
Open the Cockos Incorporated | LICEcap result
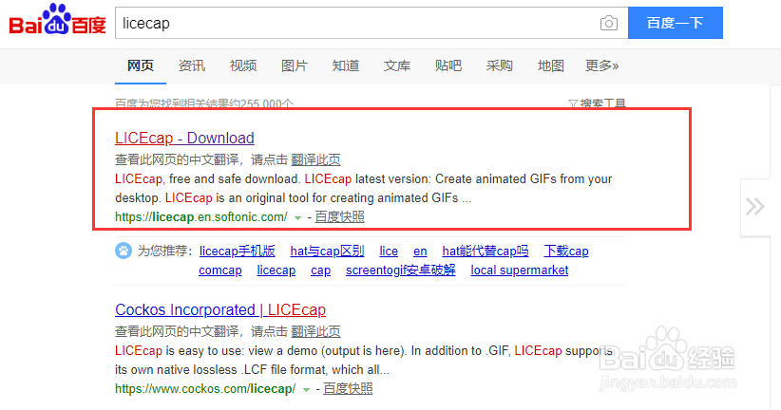click(220, 309)
